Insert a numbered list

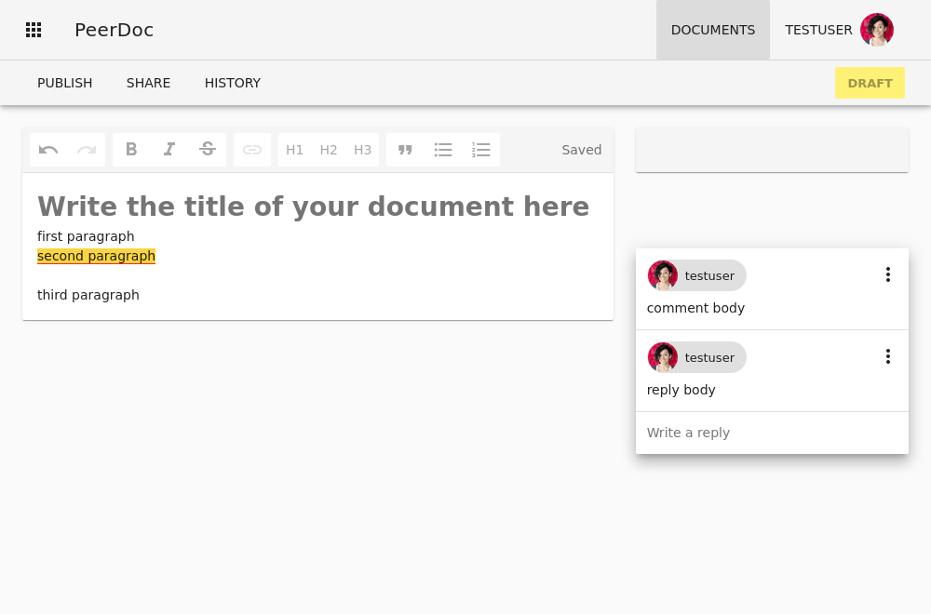point(480,150)
